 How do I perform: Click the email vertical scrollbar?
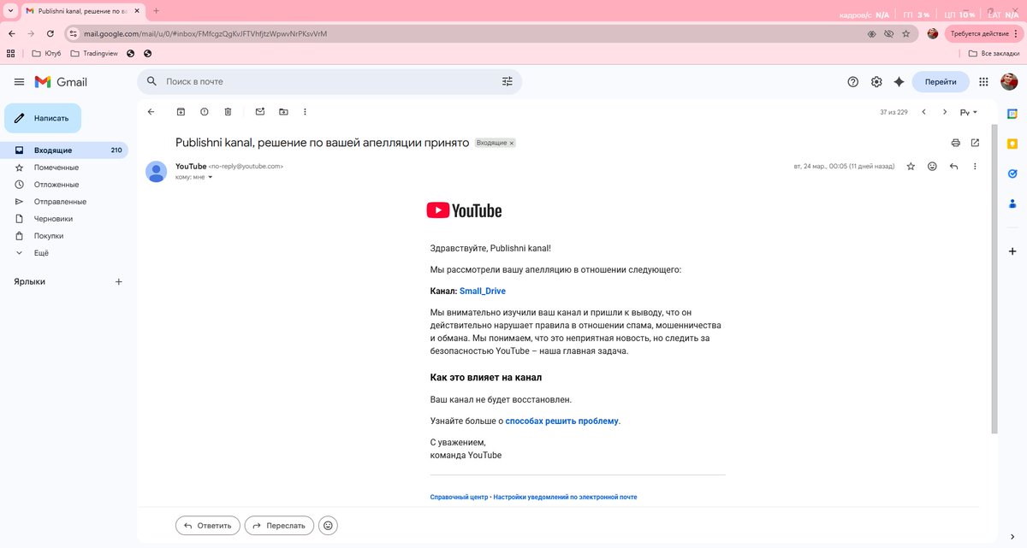(x=994, y=278)
